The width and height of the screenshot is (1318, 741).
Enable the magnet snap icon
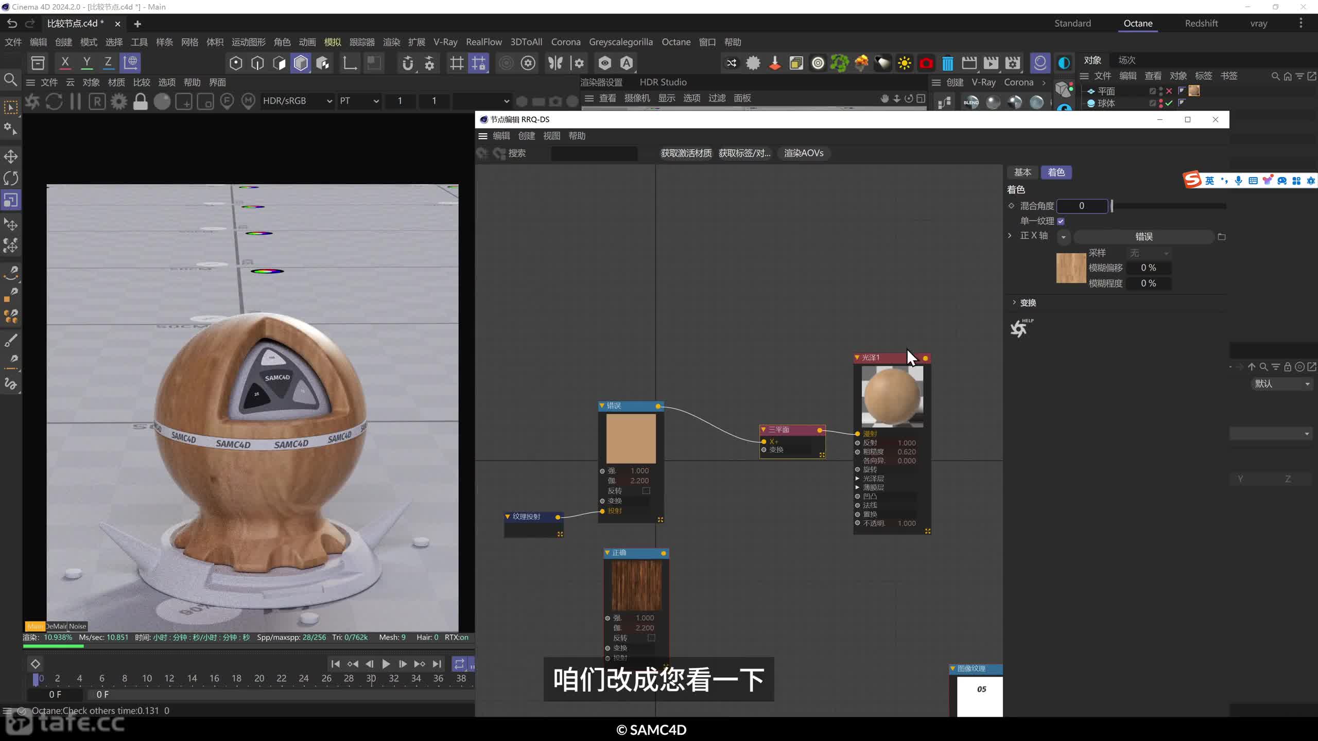407,63
